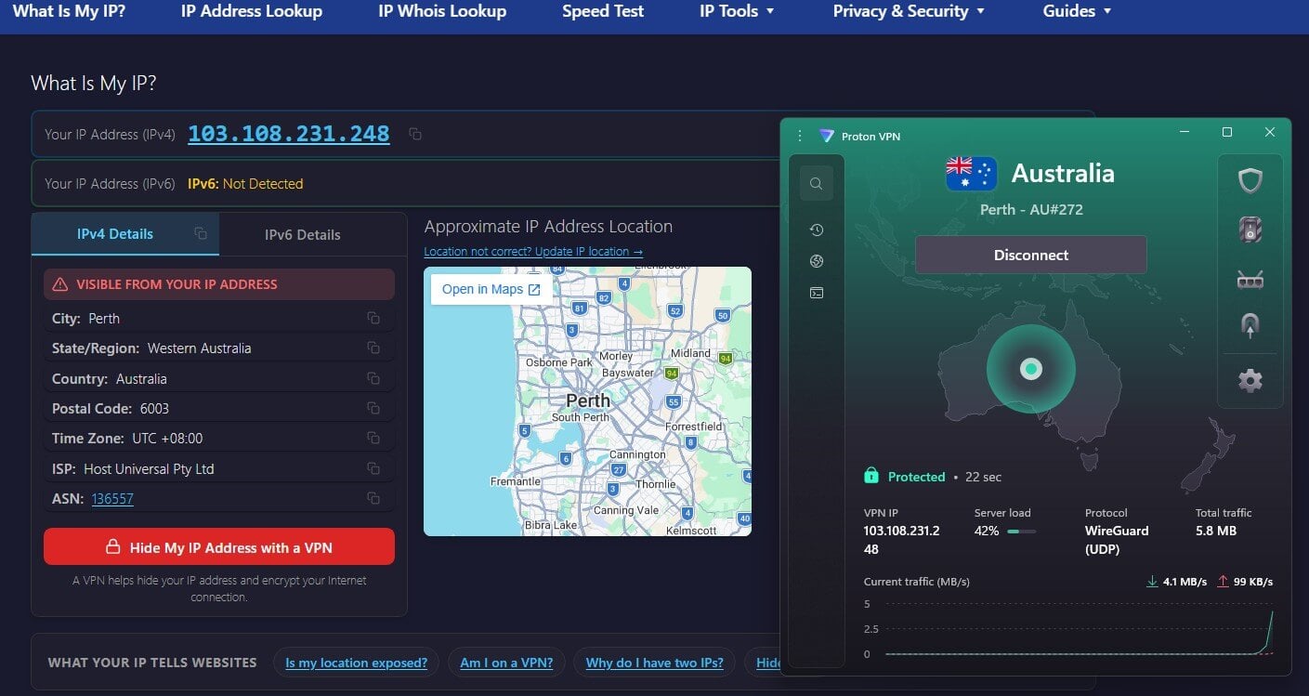Click the Perth server marker on VPN map
This screenshot has height=696, width=1309.
(1031, 369)
